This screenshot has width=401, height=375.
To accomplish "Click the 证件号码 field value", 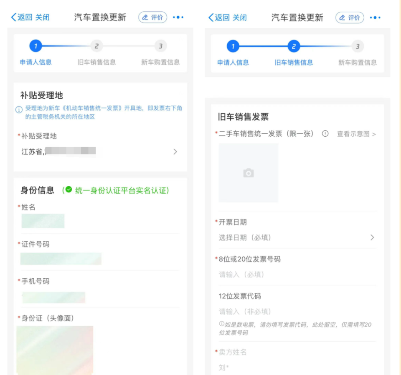I will [x=61, y=259].
